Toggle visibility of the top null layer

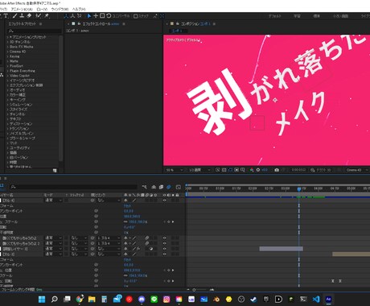(164, 201)
